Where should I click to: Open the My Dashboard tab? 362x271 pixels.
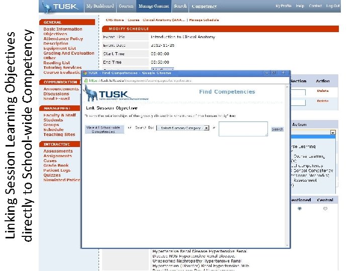pyautogui.click(x=100, y=6)
